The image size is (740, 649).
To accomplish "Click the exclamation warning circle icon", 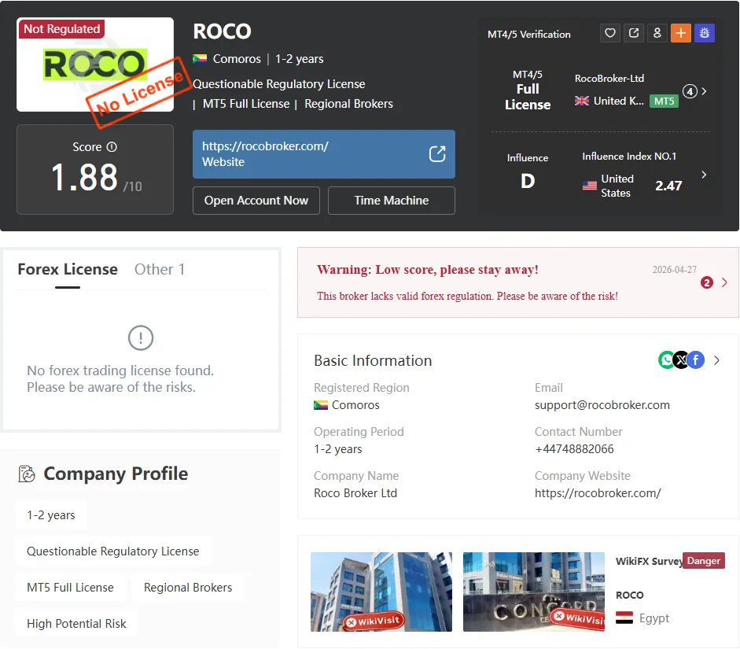I will point(141,338).
